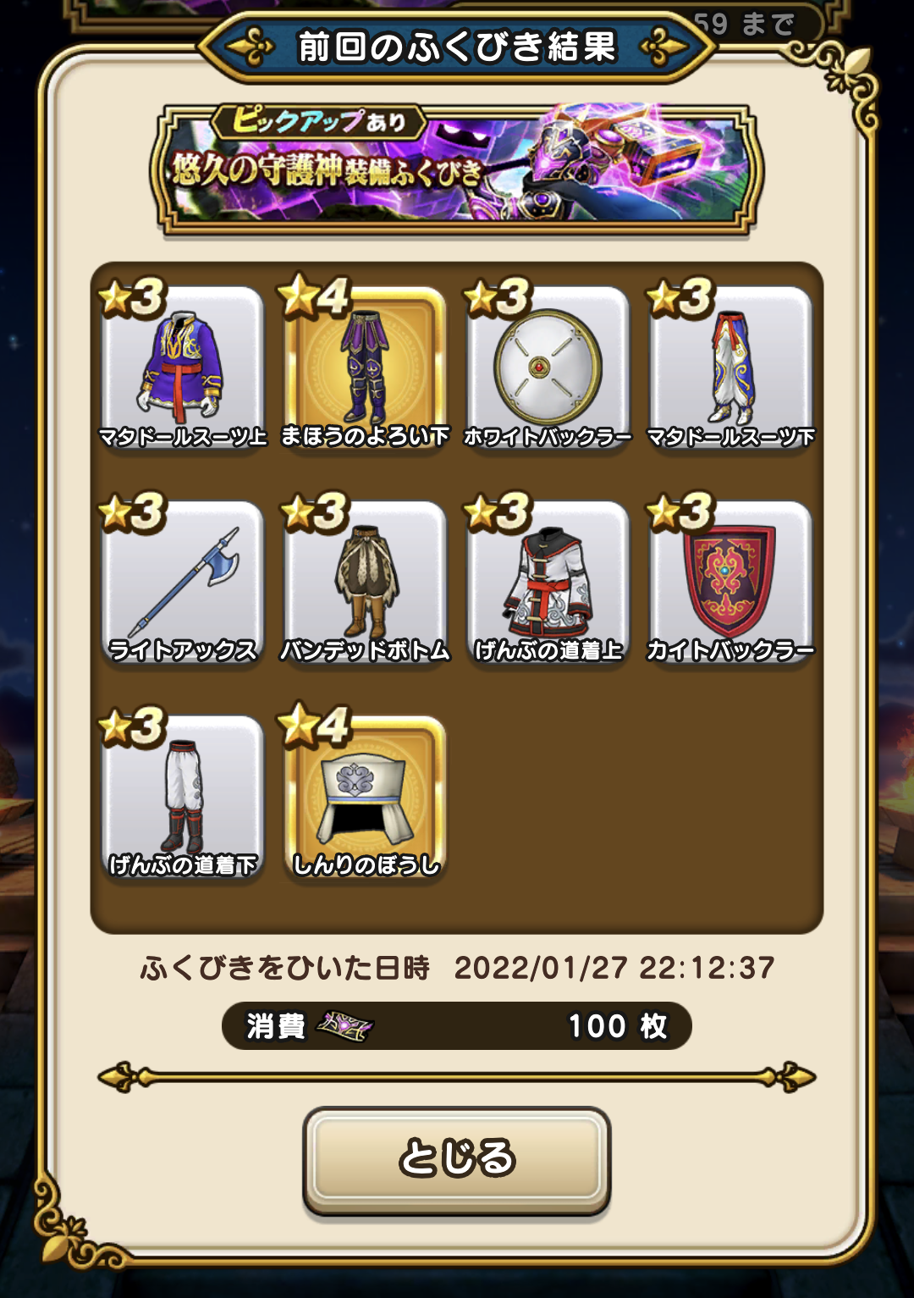Tap the 100 枚 consumption count
Screen dimensions: 914x1298
point(618,1026)
